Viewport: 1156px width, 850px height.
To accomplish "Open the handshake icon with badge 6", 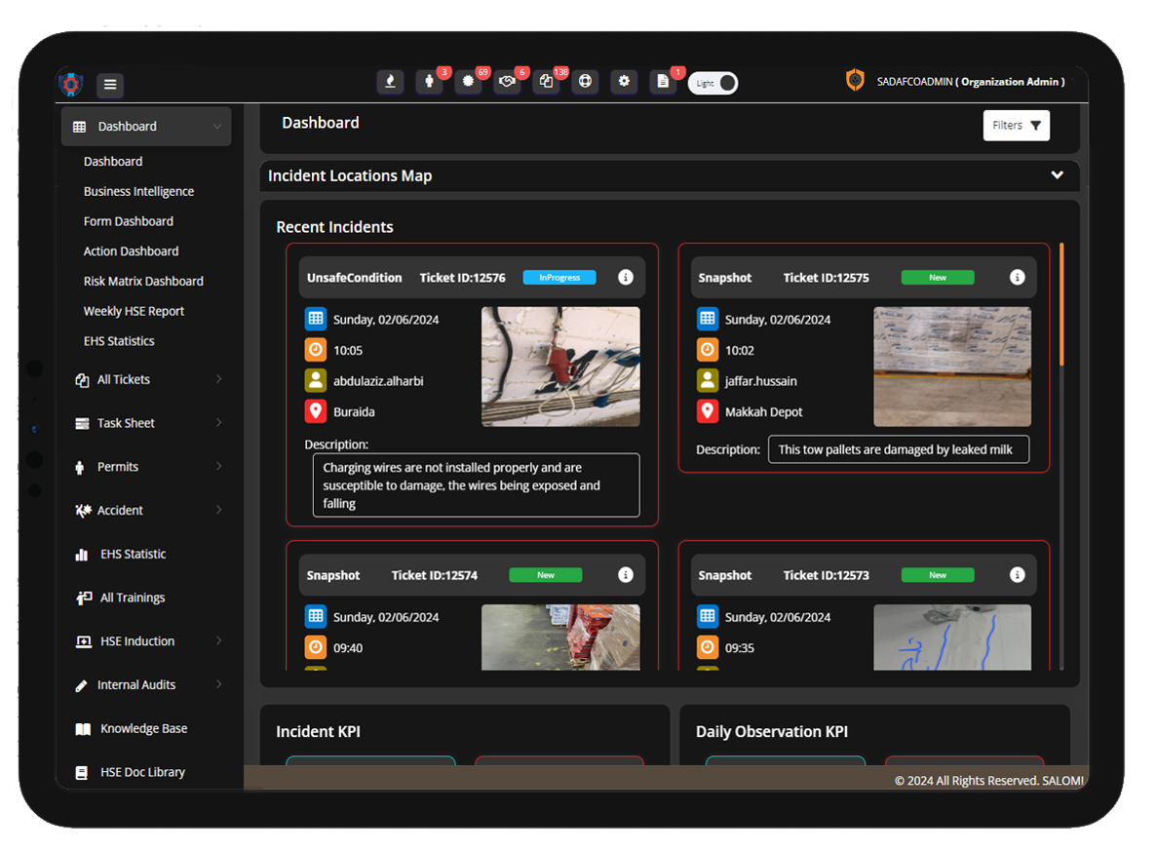I will (x=507, y=83).
